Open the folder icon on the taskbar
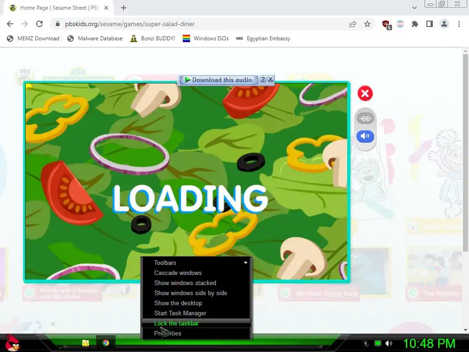 (x=86, y=343)
